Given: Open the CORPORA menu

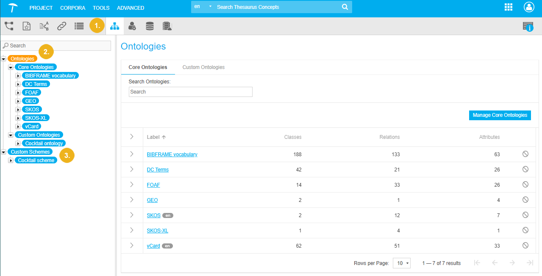Looking at the screenshot, I should click(72, 8).
